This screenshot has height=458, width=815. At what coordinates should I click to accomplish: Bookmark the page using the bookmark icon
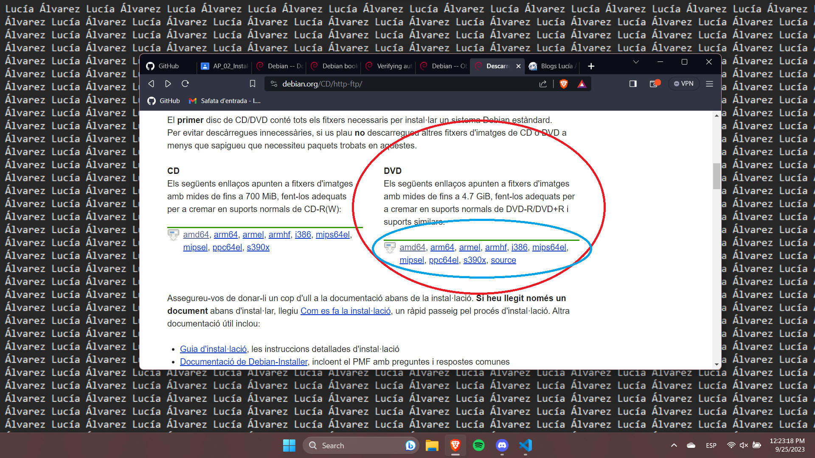pos(253,84)
